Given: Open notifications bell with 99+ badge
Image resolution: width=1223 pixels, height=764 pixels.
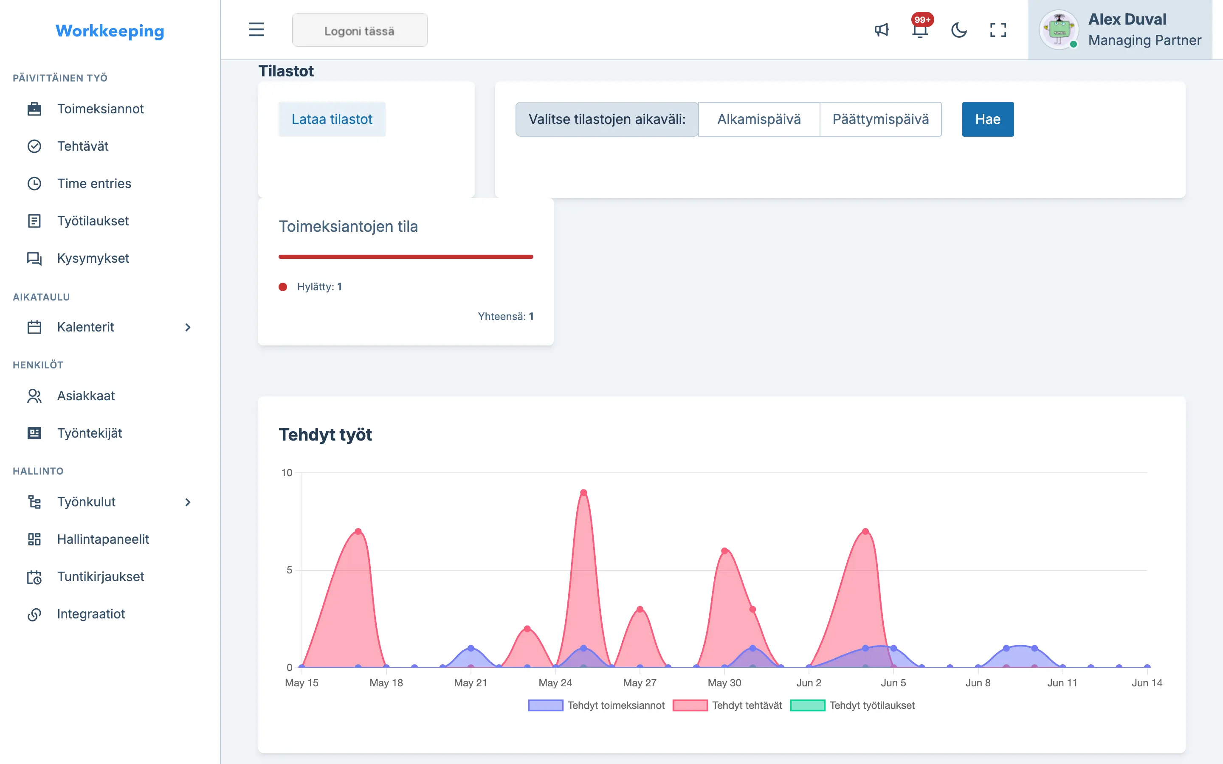Looking at the screenshot, I should pos(921,29).
